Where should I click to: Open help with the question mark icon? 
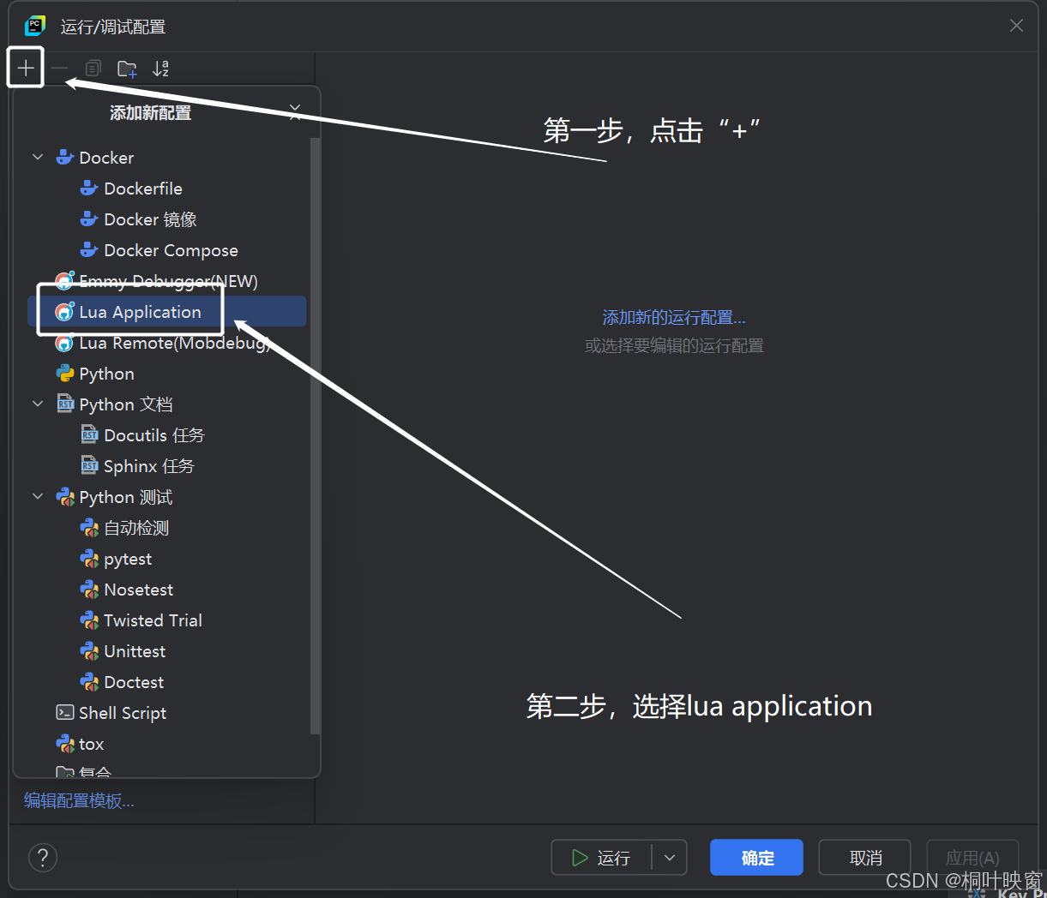click(x=43, y=857)
